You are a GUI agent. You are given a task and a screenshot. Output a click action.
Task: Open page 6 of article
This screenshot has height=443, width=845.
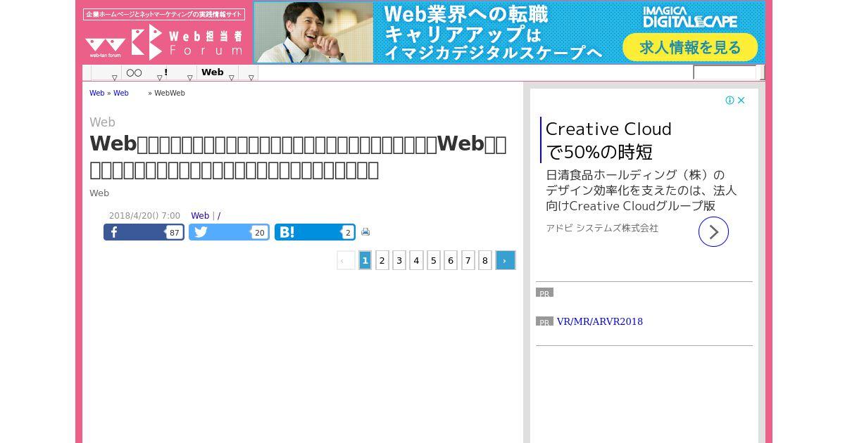pos(451,260)
